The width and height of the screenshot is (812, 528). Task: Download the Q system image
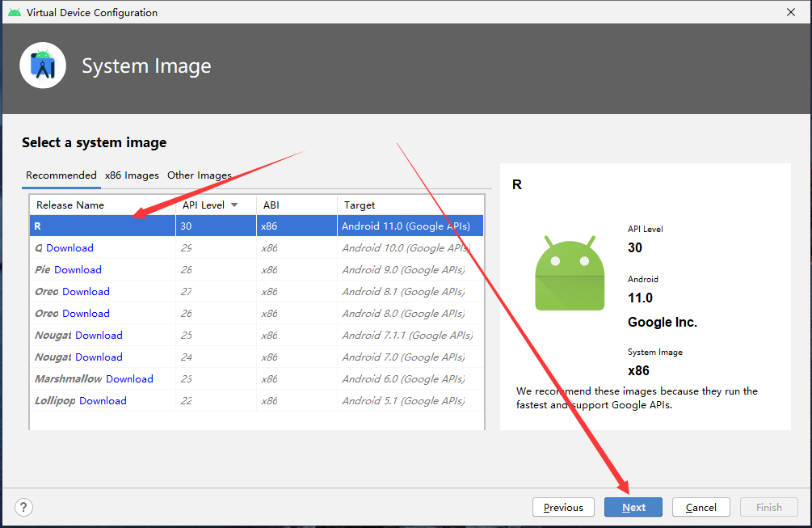(70, 247)
